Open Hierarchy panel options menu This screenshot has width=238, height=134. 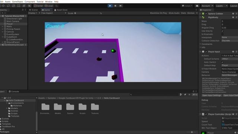(25, 10)
